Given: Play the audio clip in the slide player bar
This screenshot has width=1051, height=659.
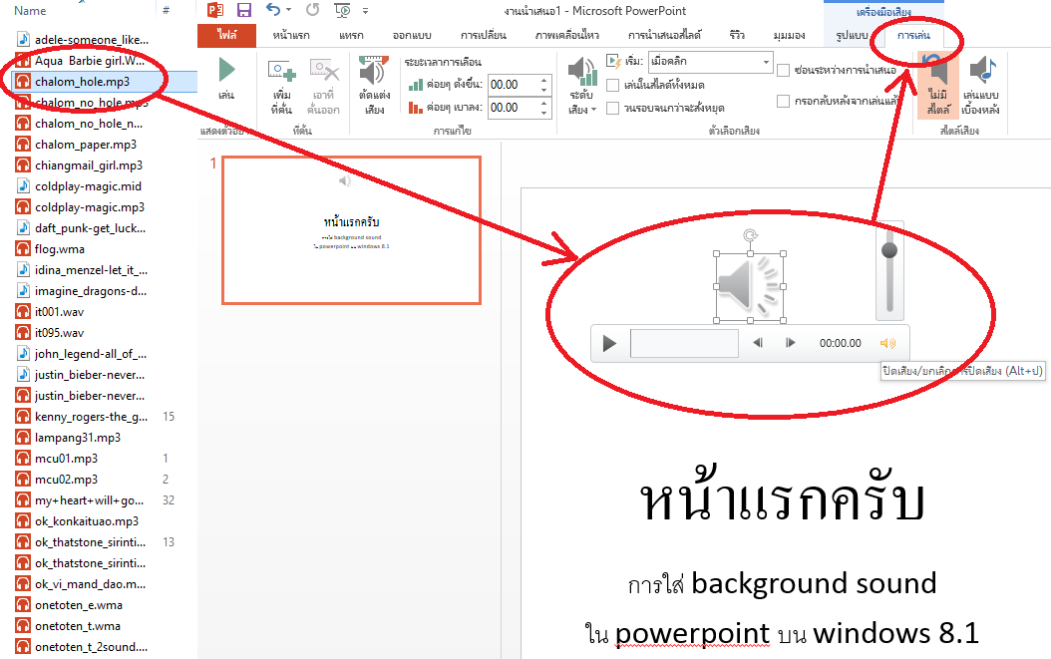Looking at the screenshot, I should (x=609, y=343).
